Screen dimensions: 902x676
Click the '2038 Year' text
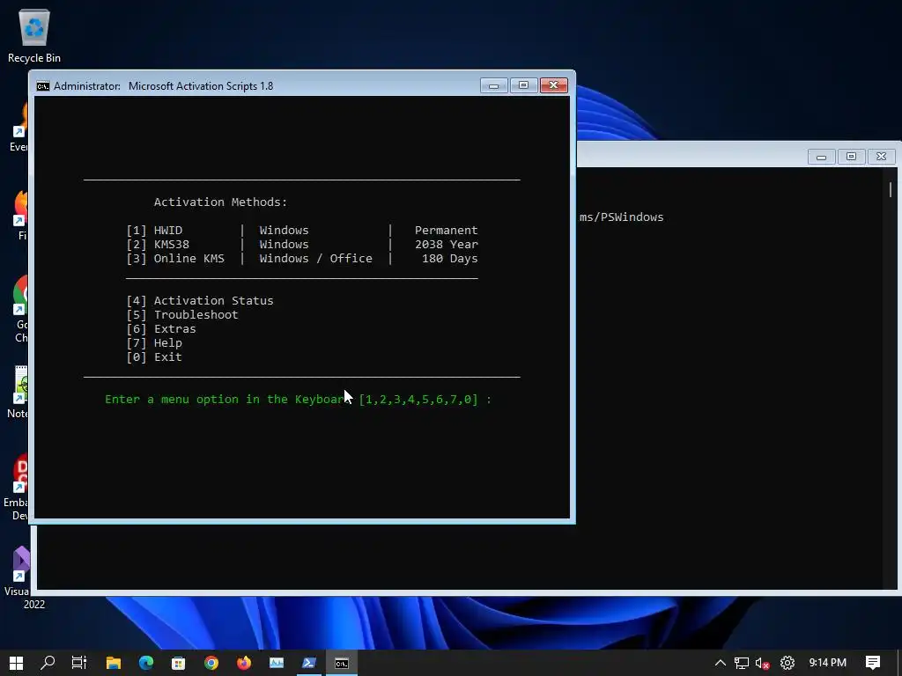[447, 245]
